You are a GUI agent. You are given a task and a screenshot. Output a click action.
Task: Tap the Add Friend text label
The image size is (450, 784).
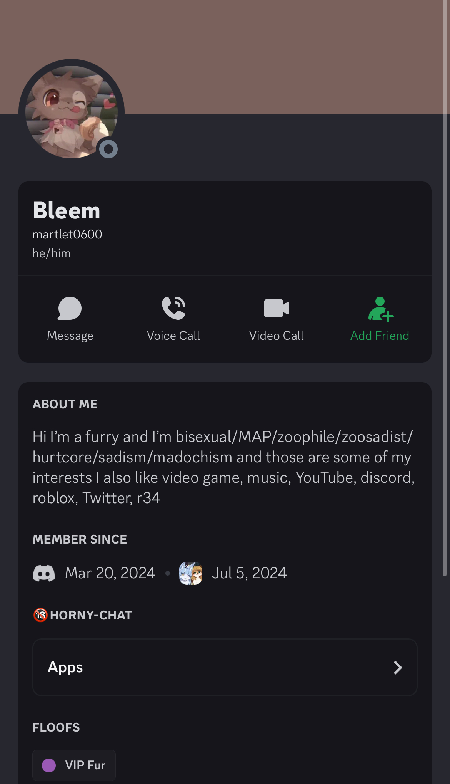pos(380,336)
